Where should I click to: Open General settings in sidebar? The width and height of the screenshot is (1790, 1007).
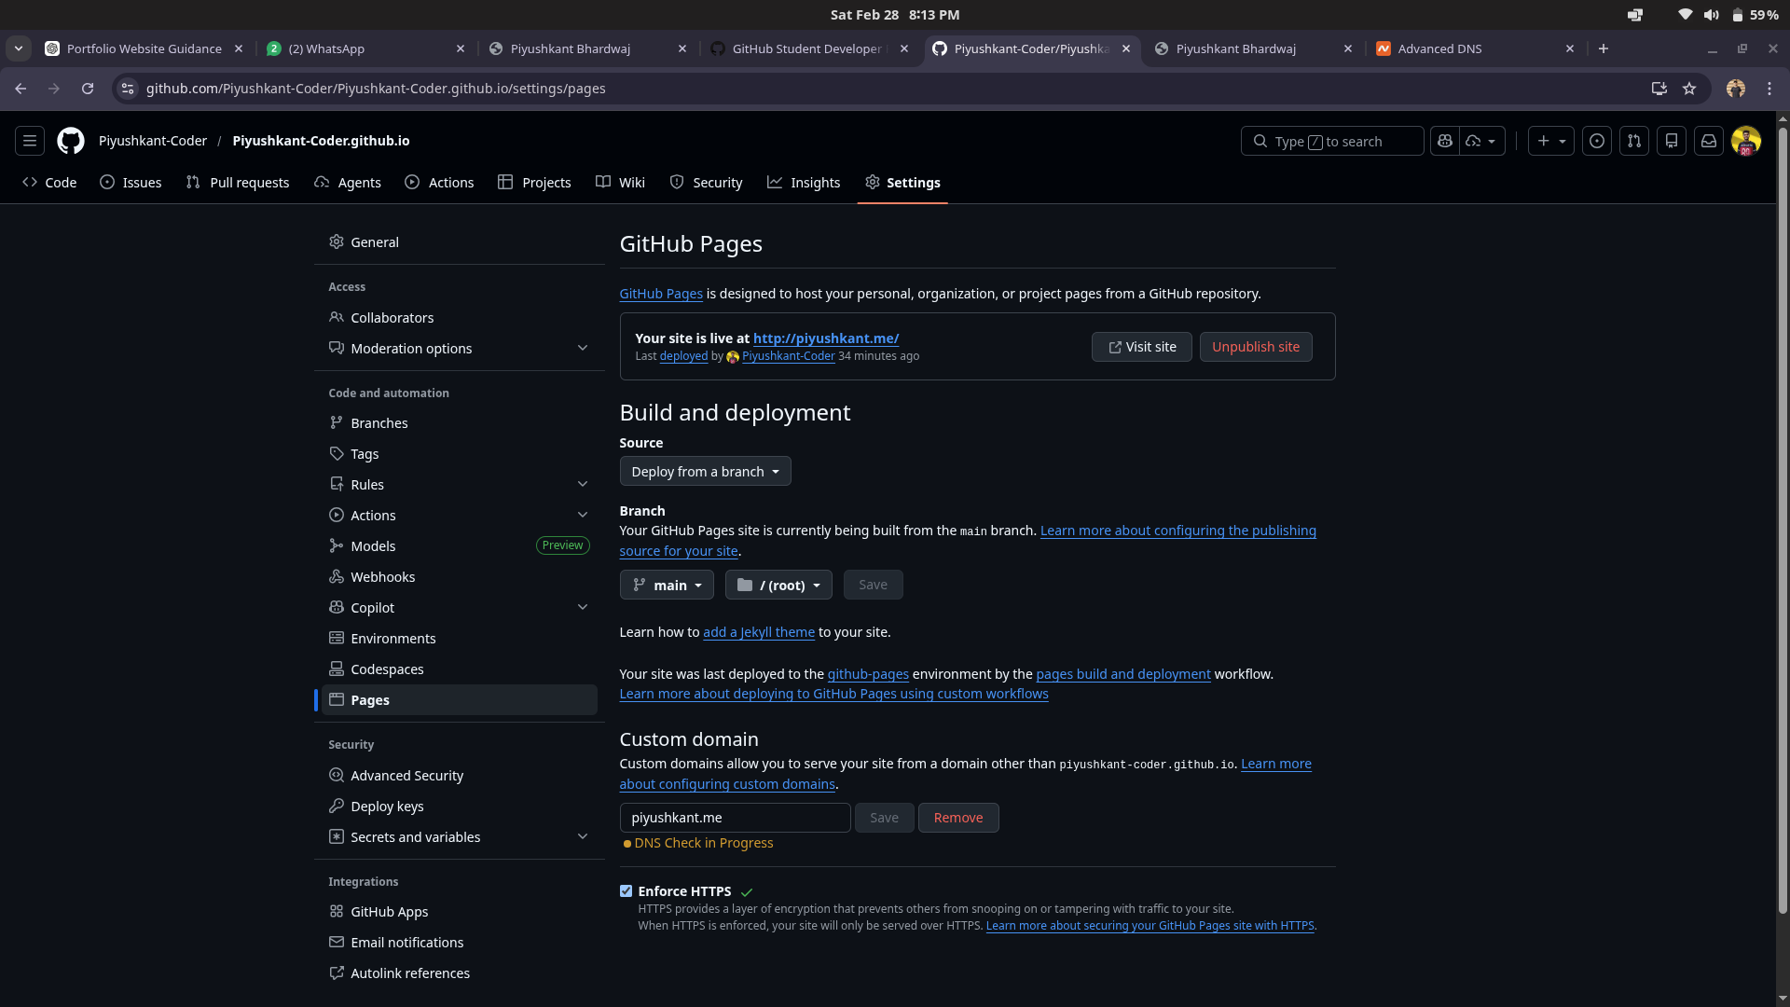[x=460, y=242]
